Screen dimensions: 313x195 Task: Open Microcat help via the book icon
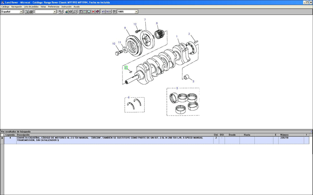pyautogui.click(x=97, y=12)
